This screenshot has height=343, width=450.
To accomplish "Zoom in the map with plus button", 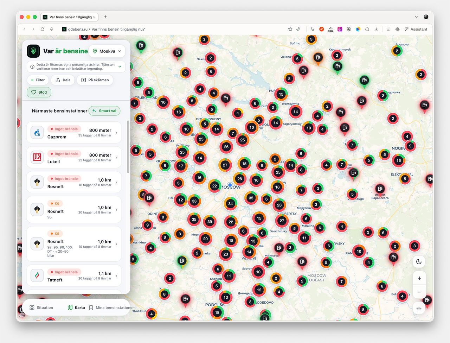I will 419,278.
